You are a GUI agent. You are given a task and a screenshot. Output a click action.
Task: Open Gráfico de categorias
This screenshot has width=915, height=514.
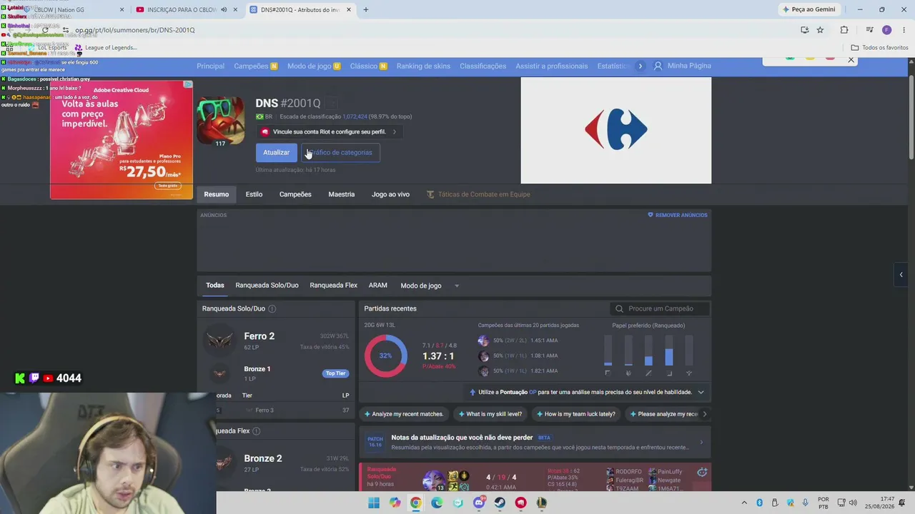pos(340,152)
